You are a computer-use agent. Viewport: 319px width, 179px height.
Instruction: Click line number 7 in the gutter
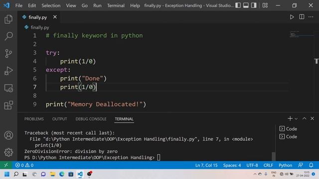coord(35,87)
